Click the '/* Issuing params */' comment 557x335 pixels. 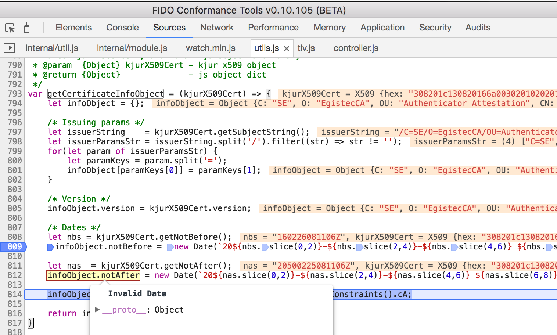(96, 122)
